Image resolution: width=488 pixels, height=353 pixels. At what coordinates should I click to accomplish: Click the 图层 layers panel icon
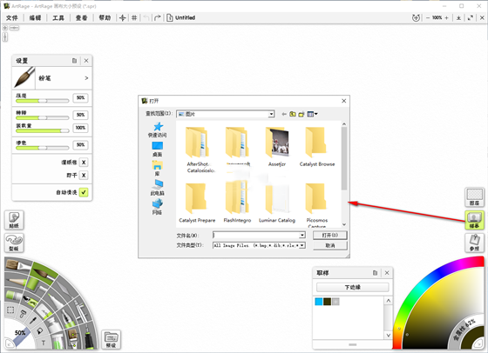pos(474,197)
